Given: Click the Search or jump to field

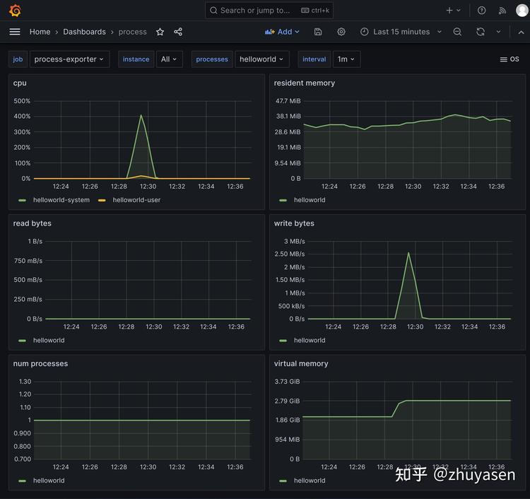Looking at the screenshot, I should click(269, 11).
